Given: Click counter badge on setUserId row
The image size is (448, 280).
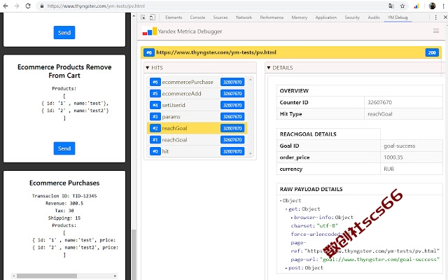Looking at the screenshot, I should pyautogui.click(x=232, y=105).
